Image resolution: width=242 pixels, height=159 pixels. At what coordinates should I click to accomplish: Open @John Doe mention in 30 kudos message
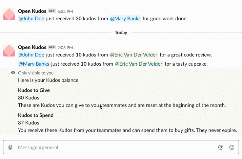pyautogui.click(x=31, y=19)
